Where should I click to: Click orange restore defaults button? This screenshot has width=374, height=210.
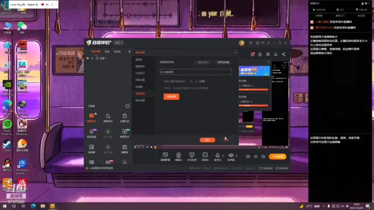tap(171, 97)
